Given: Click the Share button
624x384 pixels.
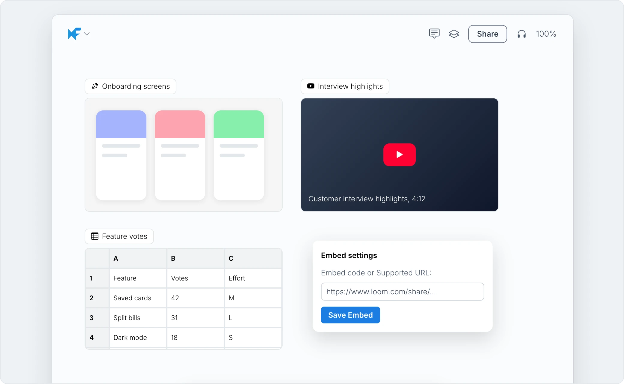Looking at the screenshot, I should pyautogui.click(x=487, y=34).
